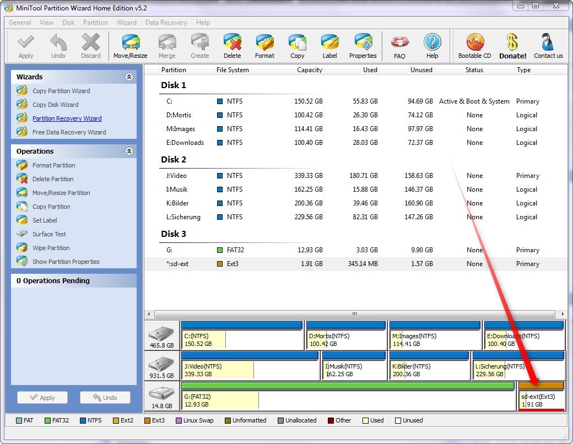The height and width of the screenshot is (444, 573).
Task: Sort by the Capacity column header
Action: (297, 70)
